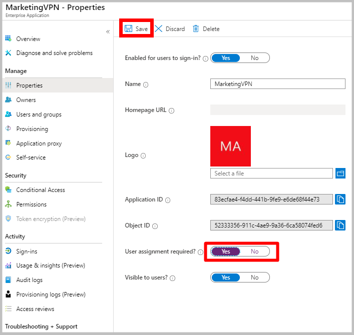This screenshot has height=335, width=354.
Task: Click the Delete button label
Action: click(x=211, y=29)
